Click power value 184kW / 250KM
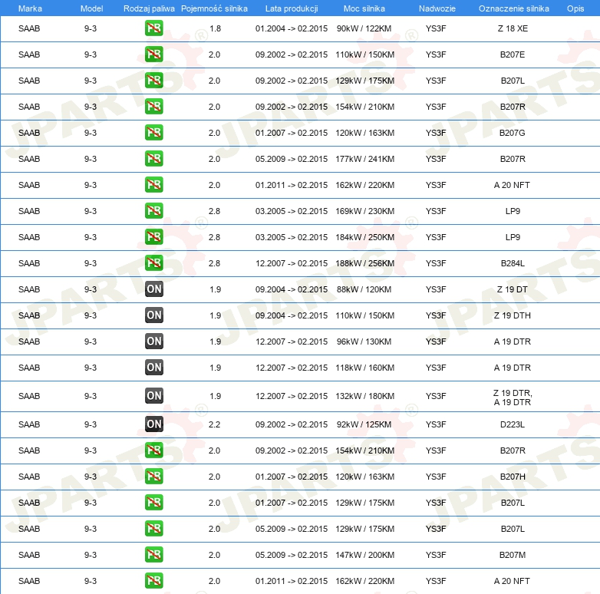600x594 pixels. pos(364,237)
